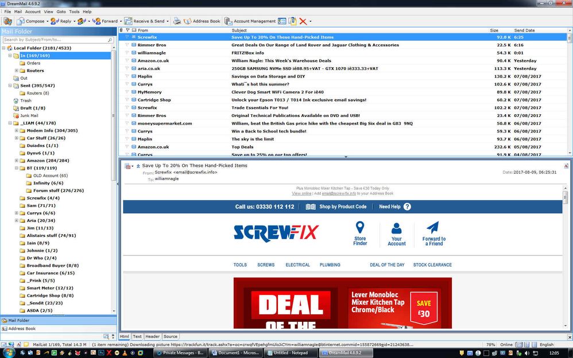Expand the Aria folder node

pyautogui.click(x=17, y=221)
